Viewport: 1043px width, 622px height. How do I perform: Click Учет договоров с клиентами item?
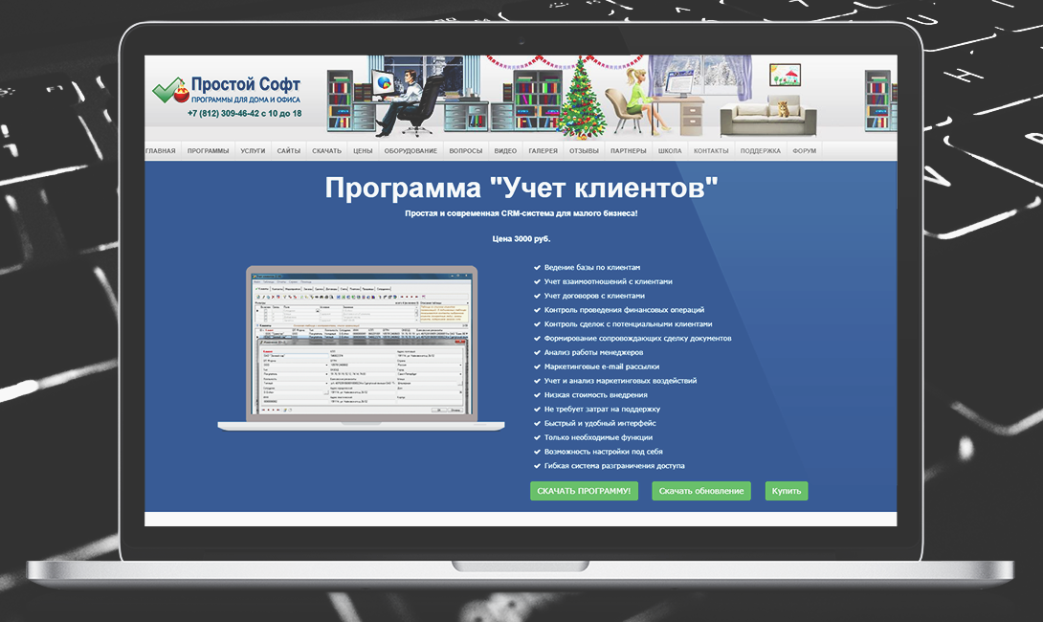click(x=594, y=296)
